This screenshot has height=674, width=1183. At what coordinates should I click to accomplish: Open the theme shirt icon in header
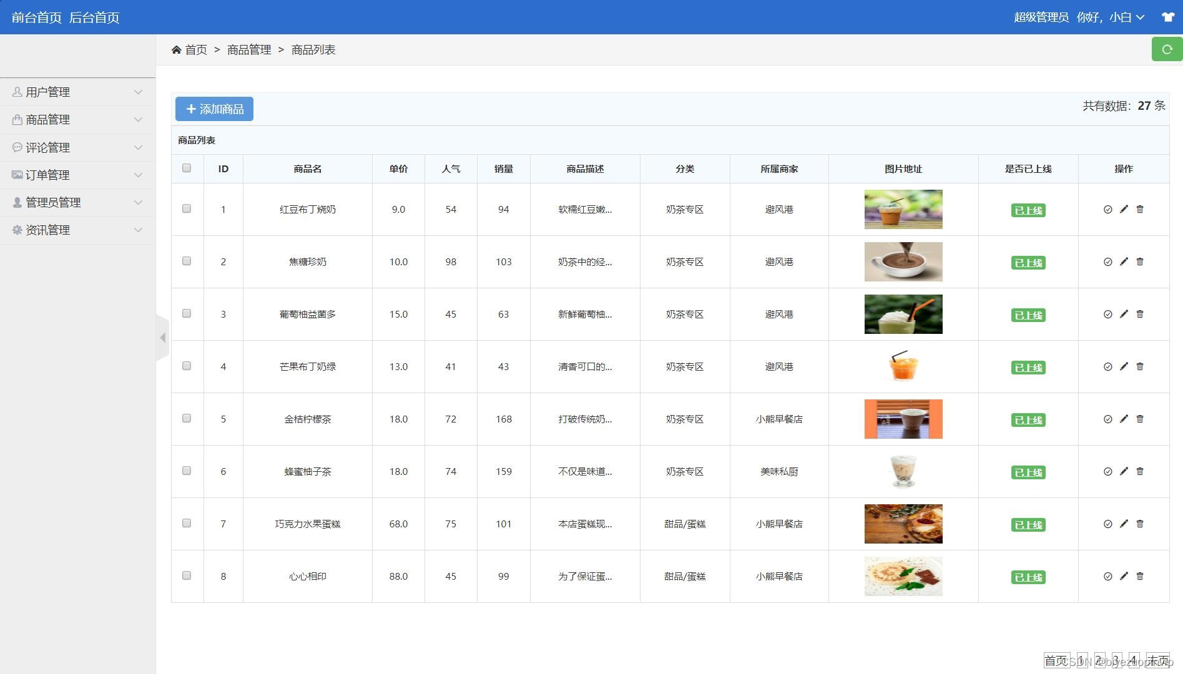click(1168, 17)
